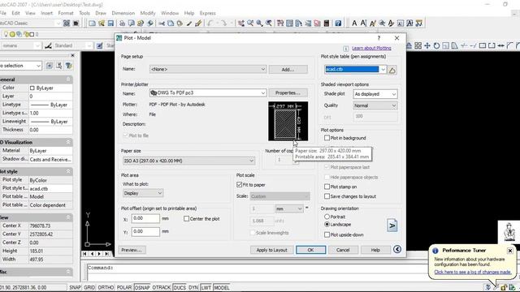This screenshot has height=292, width=520.
Task: Open the Format menu
Action: (66, 13)
